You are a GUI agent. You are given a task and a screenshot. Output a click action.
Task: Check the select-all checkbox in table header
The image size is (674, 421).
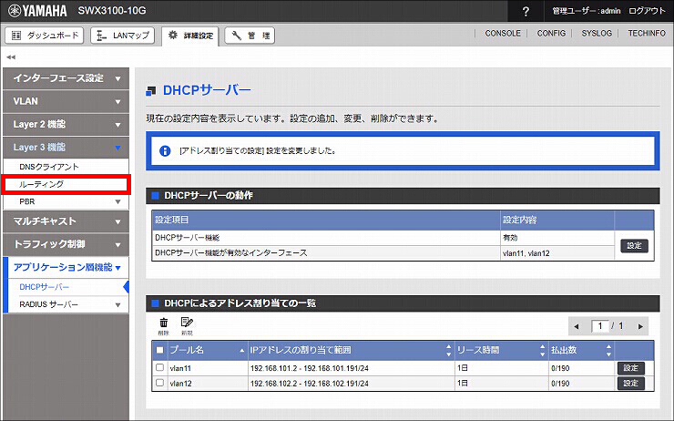tap(160, 350)
